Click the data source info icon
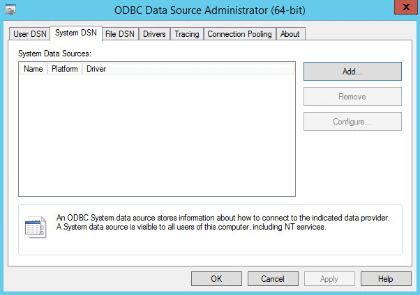 pyautogui.click(x=35, y=227)
